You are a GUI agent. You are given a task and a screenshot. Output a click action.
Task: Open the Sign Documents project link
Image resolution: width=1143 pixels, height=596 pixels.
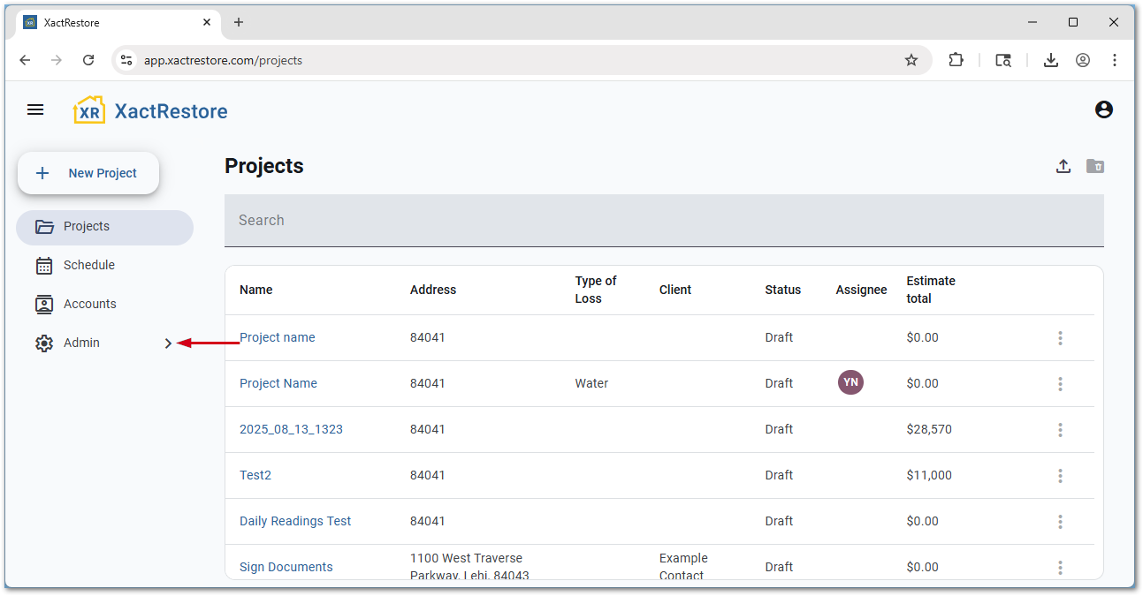pyautogui.click(x=286, y=567)
